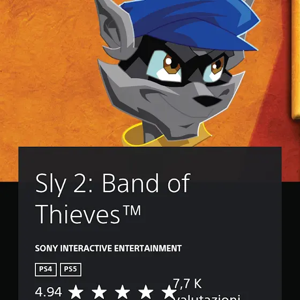Tap the fourth rating star

[146, 292]
